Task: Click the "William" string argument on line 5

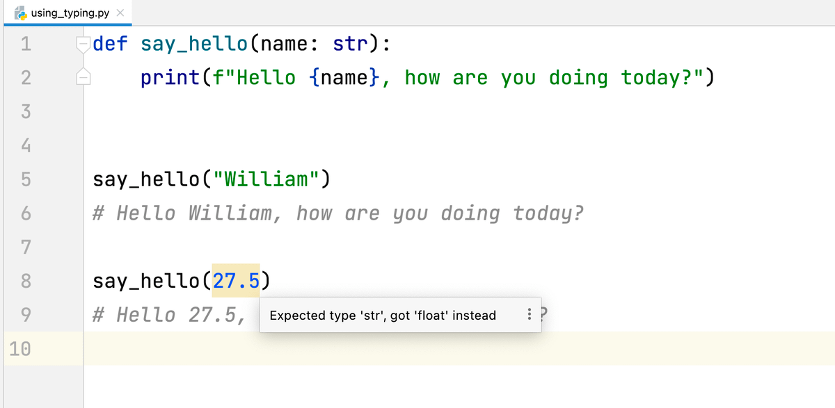Action: tap(267, 179)
